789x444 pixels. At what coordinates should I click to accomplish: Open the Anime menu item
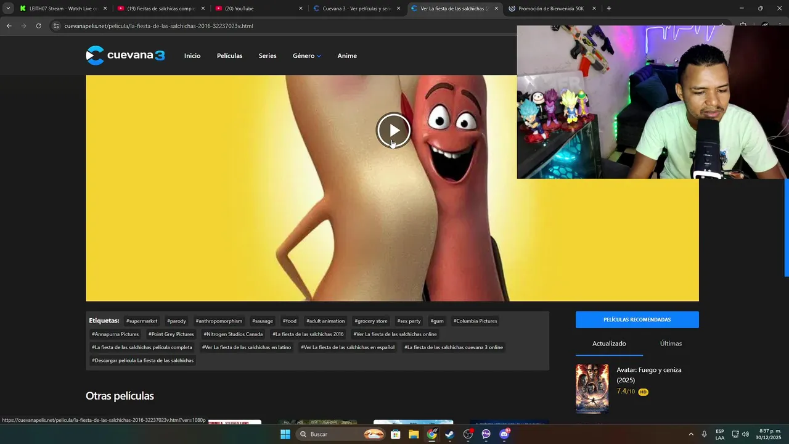pyautogui.click(x=347, y=55)
